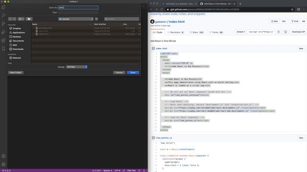This screenshot has height=172, width=307.
Task: Open Bookmarks icon in VS Code activity bar
Action: point(3,48)
